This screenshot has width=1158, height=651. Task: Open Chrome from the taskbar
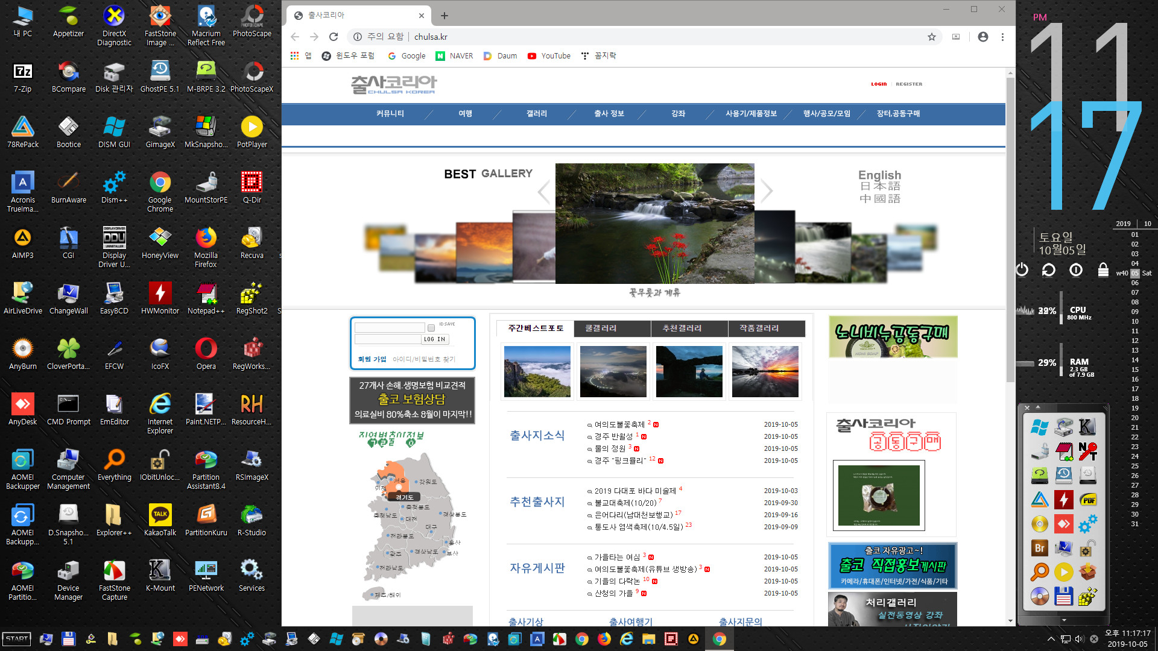pyautogui.click(x=719, y=639)
